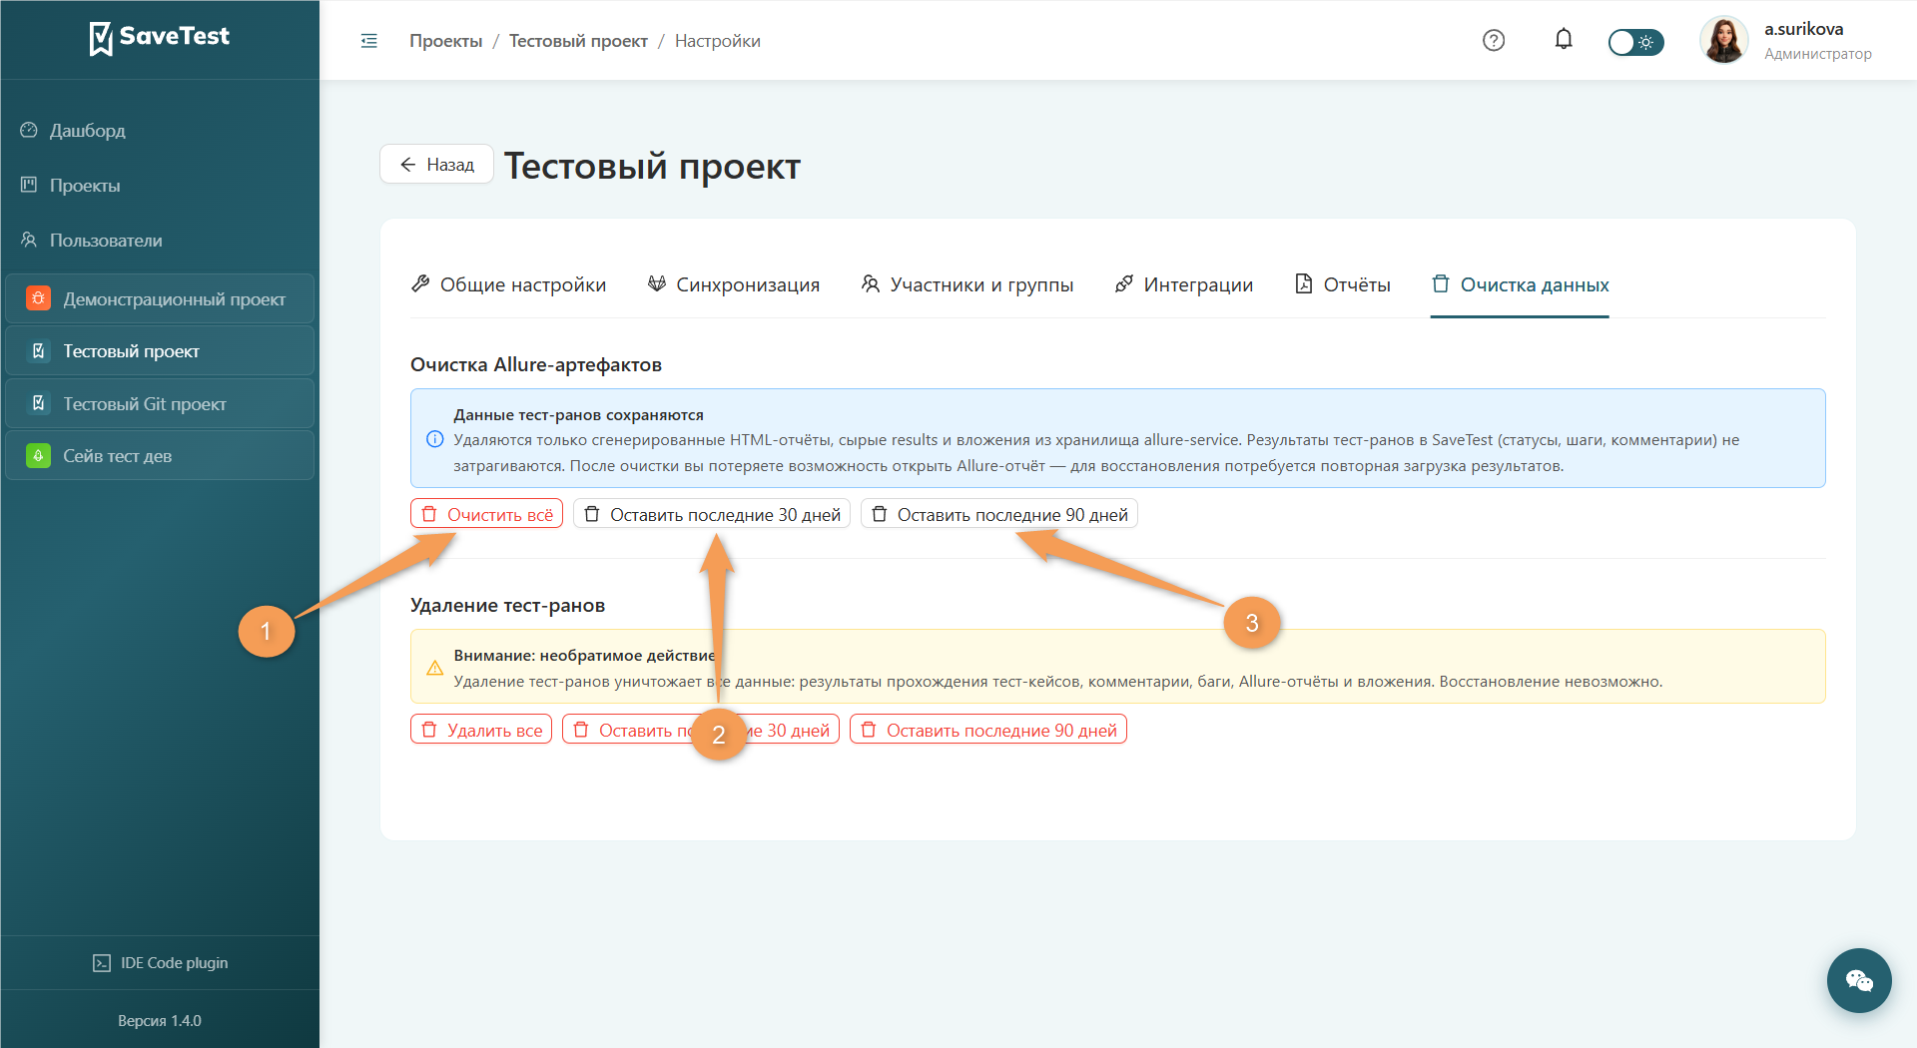Open Проекты in sidebar

[x=84, y=186]
